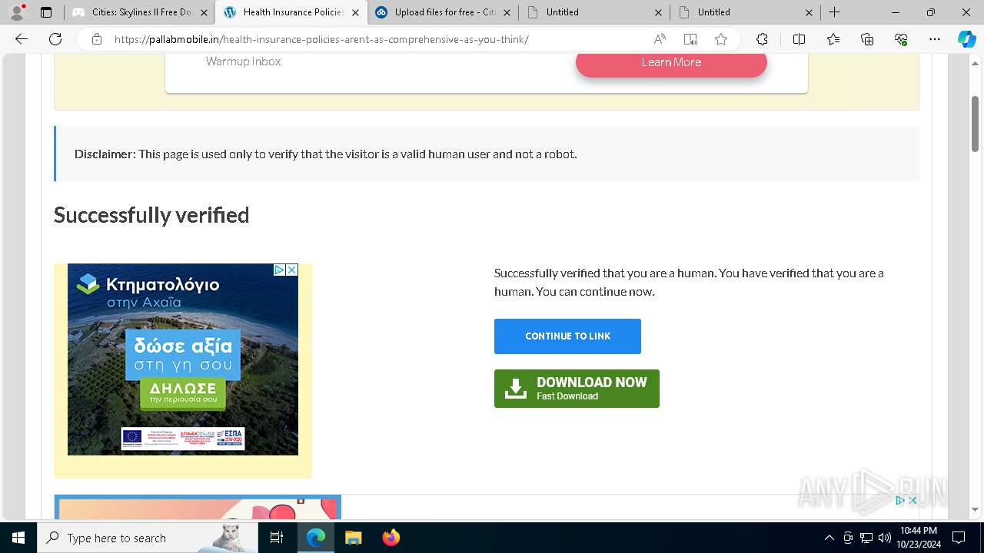Close the bottom banner ad X
The height and width of the screenshot is (553, 984).
[913, 500]
